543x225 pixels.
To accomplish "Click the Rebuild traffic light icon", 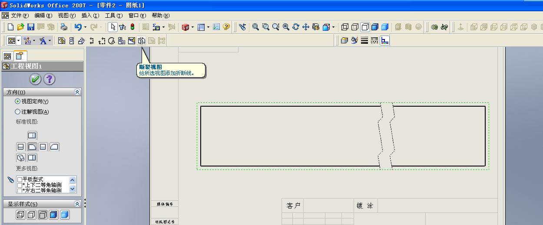I will click(x=132, y=27).
